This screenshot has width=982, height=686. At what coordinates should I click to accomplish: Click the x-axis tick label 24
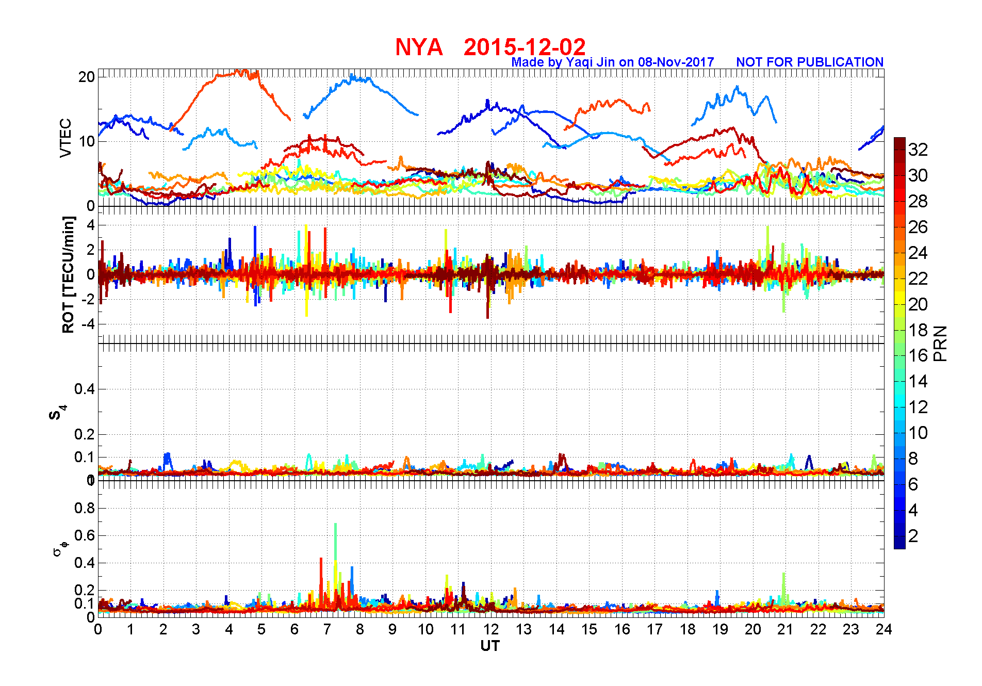tap(884, 629)
